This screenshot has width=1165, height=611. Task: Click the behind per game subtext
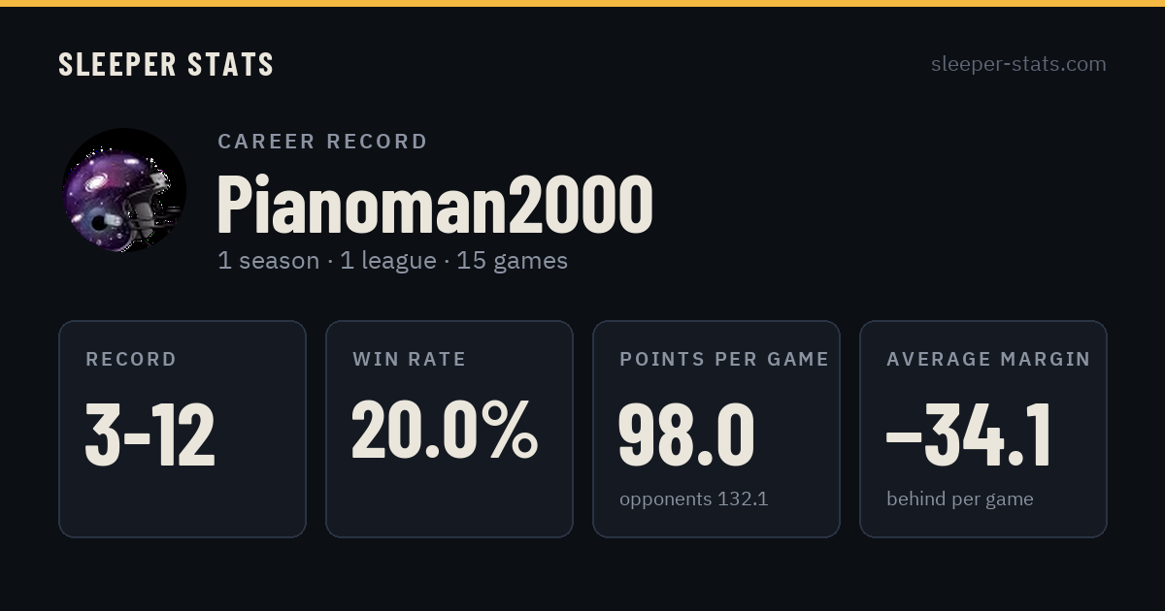(x=959, y=499)
